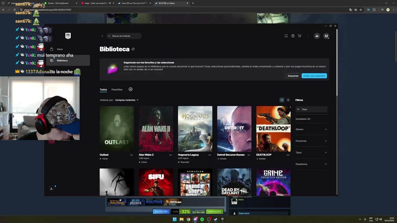Add a new collection with the plus icon
This screenshot has width=397, height=223.
point(131,89)
